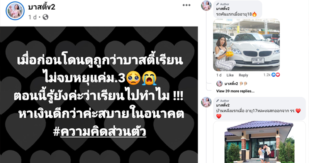
Task: Open the #ความคิดส่วนตัว hashtag
Action: 100,132
